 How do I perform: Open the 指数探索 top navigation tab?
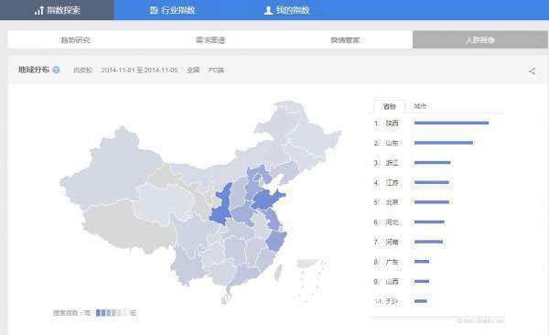[x=57, y=10]
